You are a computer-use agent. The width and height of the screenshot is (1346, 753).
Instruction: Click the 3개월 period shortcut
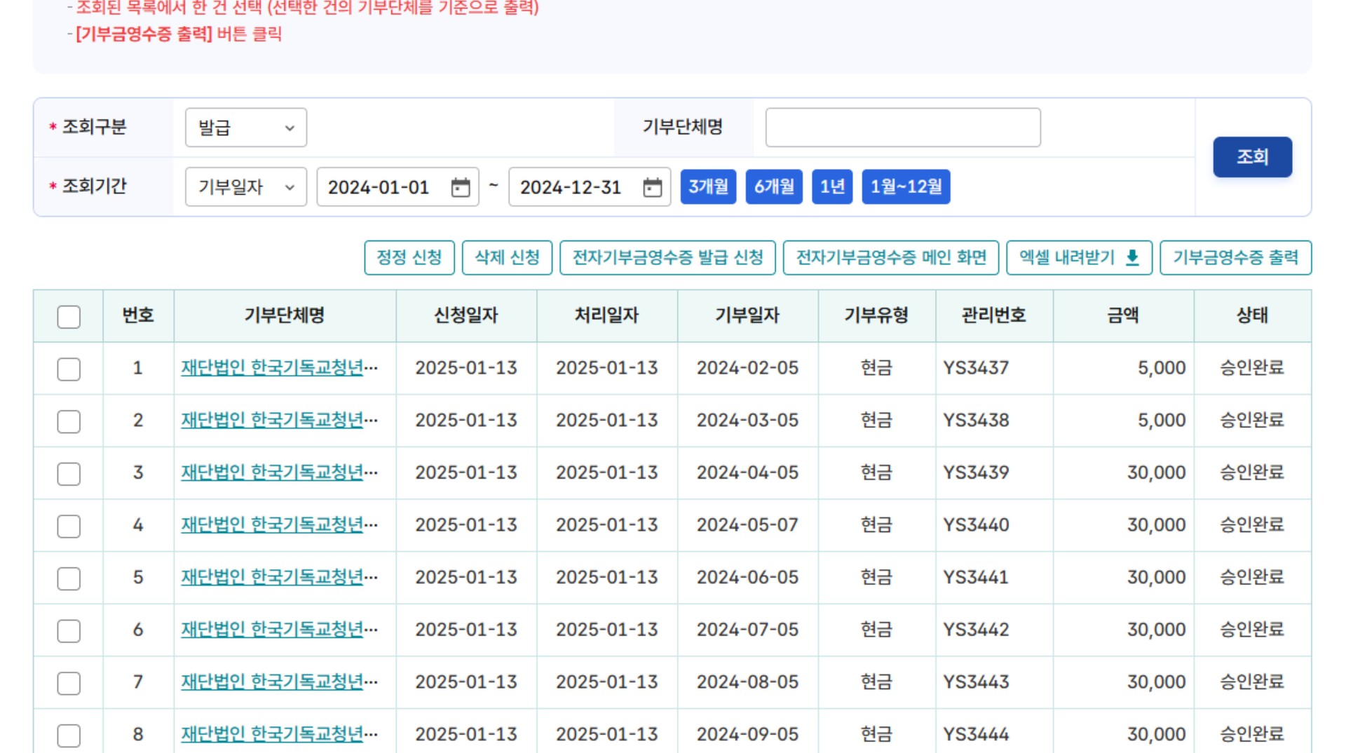708,186
